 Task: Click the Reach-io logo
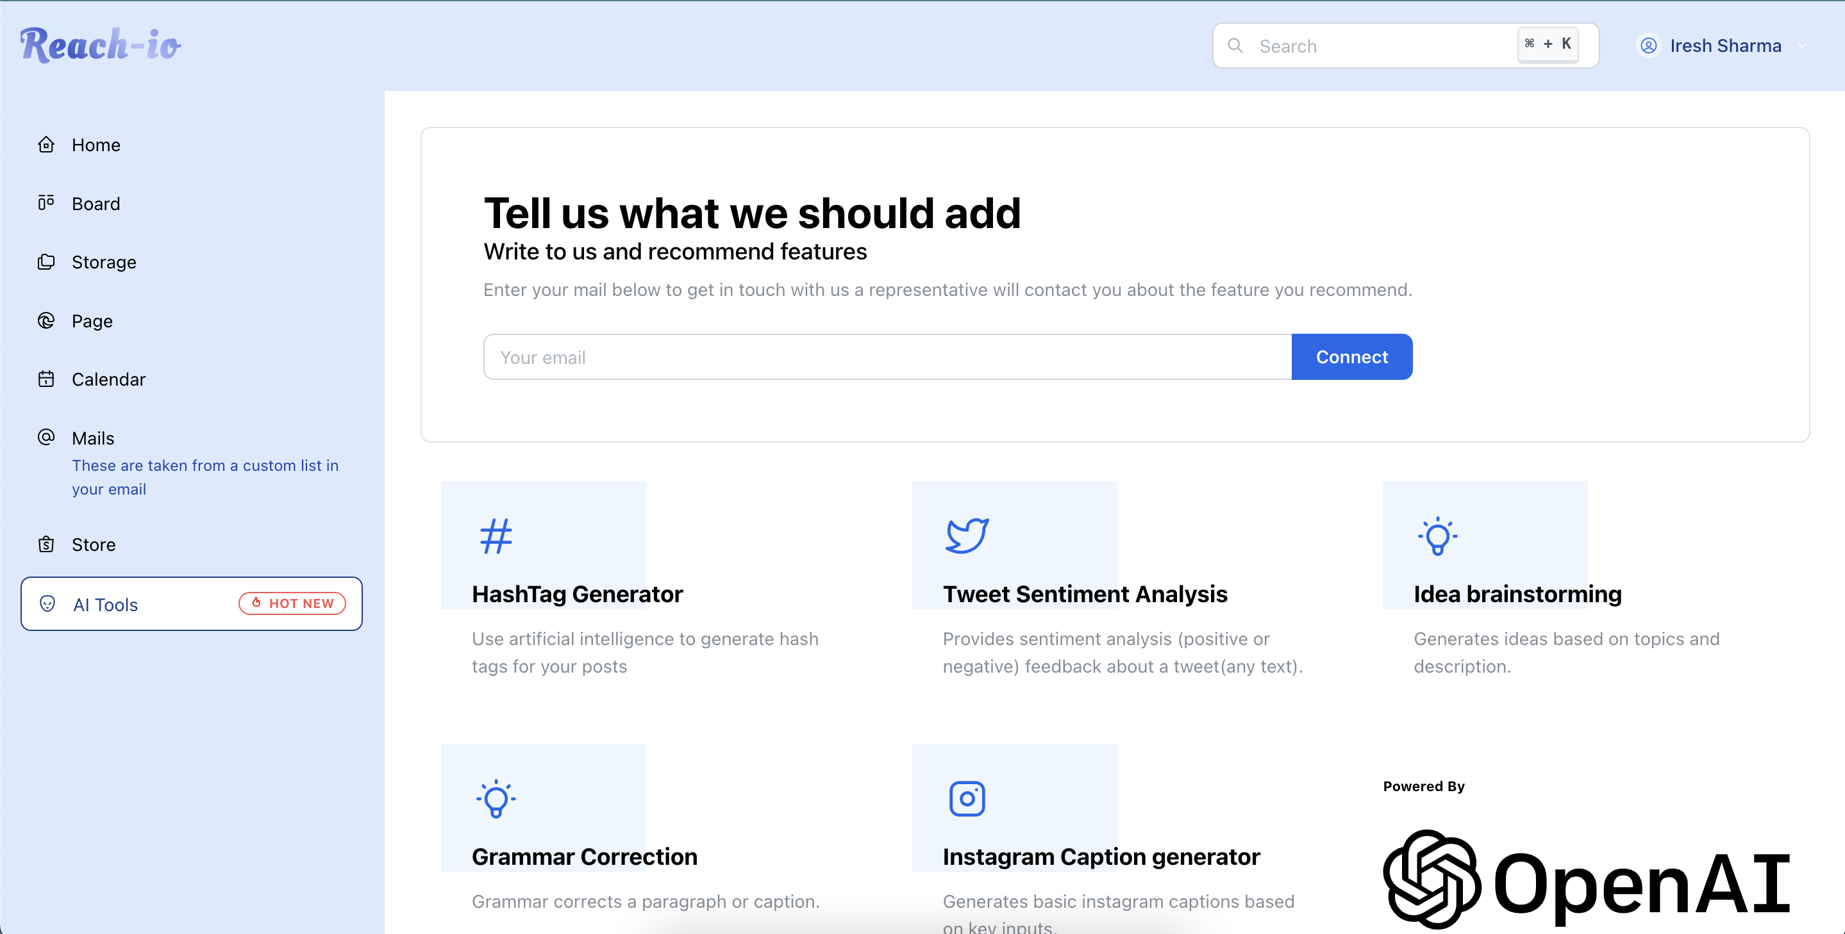[100, 45]
